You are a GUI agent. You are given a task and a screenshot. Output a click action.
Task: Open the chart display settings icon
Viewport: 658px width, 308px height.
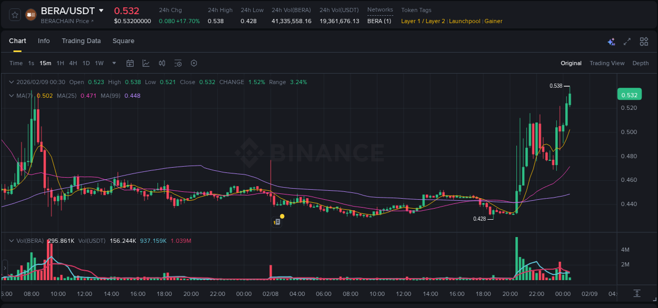(178, 63)
